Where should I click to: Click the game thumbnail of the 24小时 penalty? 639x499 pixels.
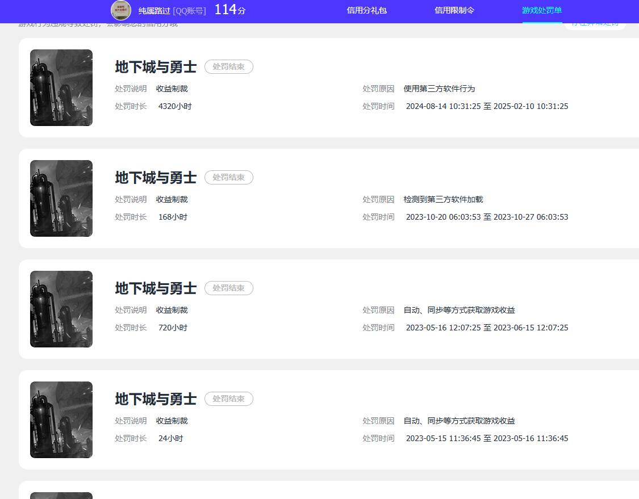(61, 420)
